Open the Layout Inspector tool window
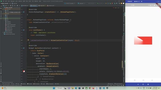The width and height of the screenshot is (161, 90). pyautogui.click(x=118, y=84)
